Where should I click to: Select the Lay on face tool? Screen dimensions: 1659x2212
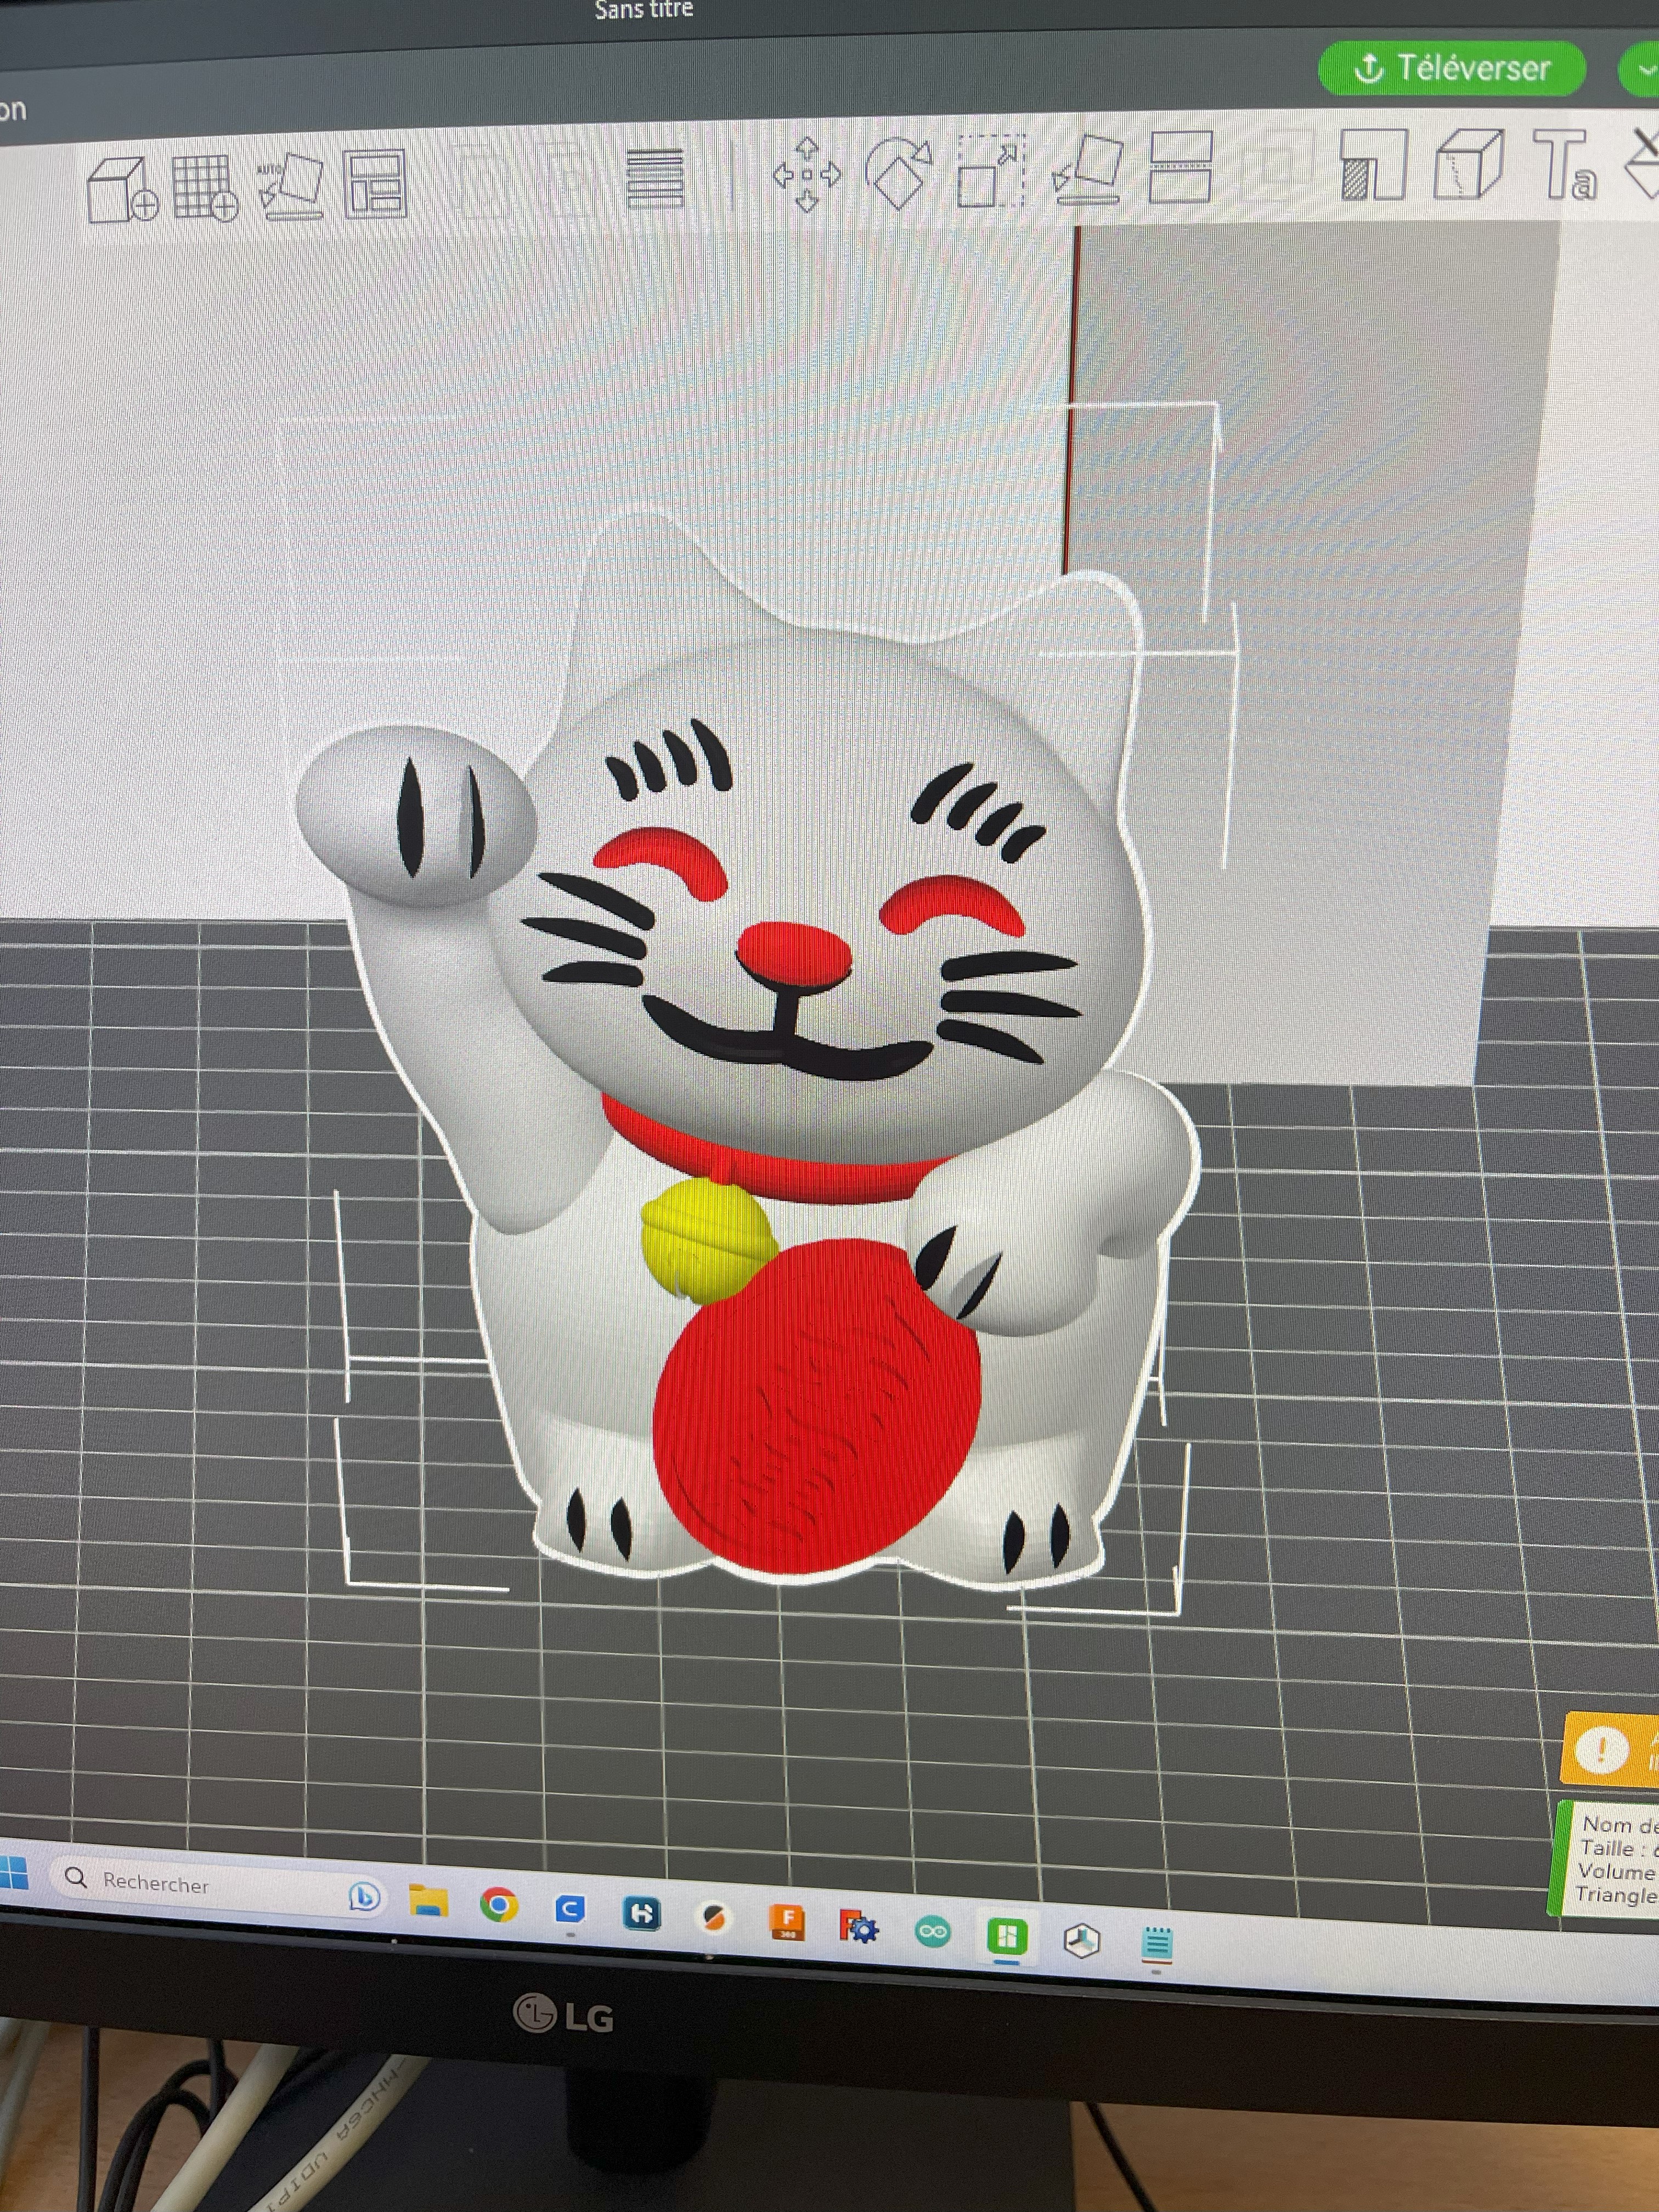click(1088, 169)
